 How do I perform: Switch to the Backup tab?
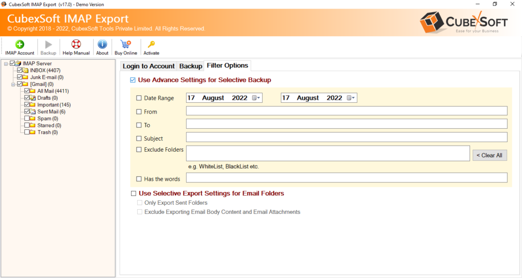[x=191, y=66]
